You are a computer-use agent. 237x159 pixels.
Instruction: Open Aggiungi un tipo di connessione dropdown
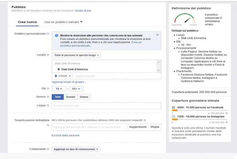(76, 149)
